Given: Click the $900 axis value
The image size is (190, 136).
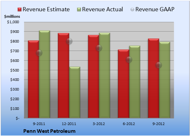Looking at the screenshot, I should (x=15, y=32).
